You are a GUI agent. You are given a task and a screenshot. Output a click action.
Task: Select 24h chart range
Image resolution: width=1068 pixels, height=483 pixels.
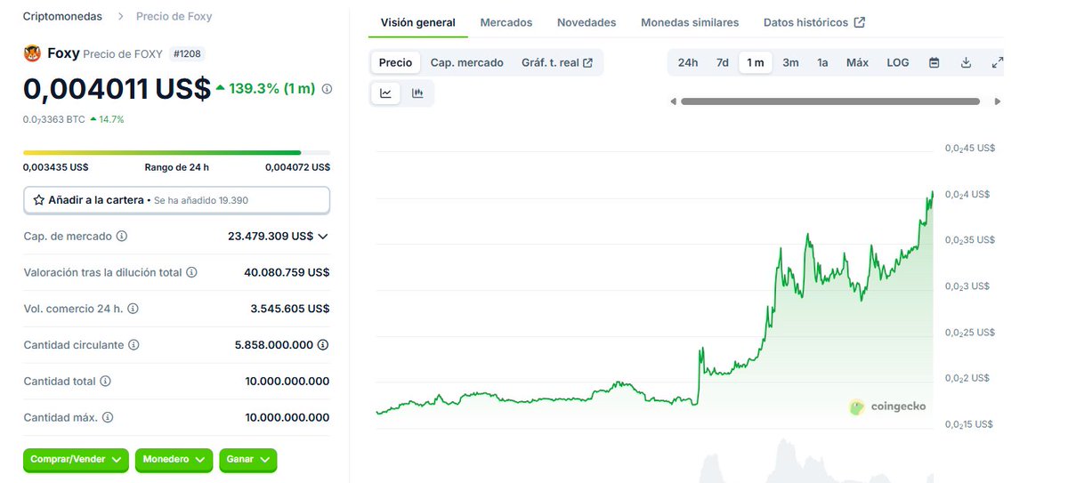(x=688, y=62)
